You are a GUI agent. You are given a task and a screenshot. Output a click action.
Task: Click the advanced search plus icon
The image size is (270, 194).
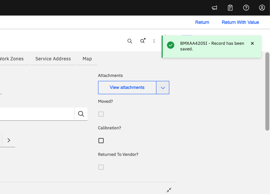[143, 41]
